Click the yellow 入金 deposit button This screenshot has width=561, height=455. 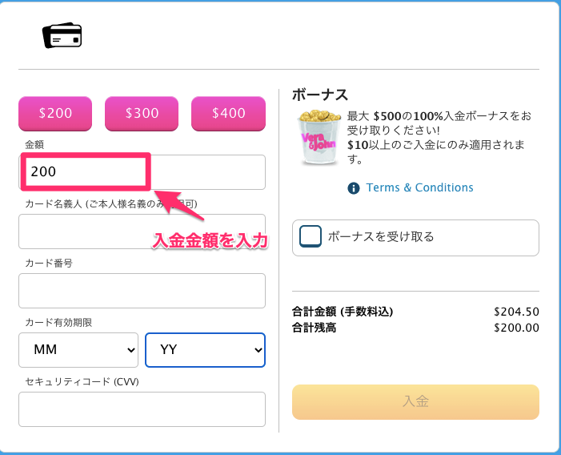[415, 402]
